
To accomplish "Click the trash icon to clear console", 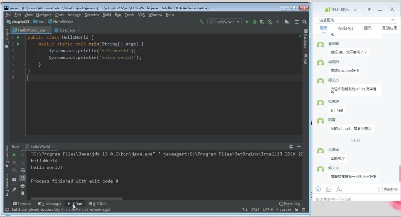I will click(x=23, y=193).
